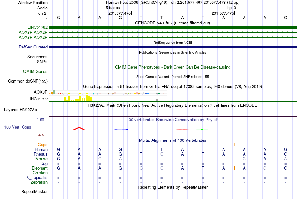Click the 'Human Feb. 2009 (GRCh37/hg19)' assembly text
Viewport: 297px width, 199px height.
pos(137,3)
